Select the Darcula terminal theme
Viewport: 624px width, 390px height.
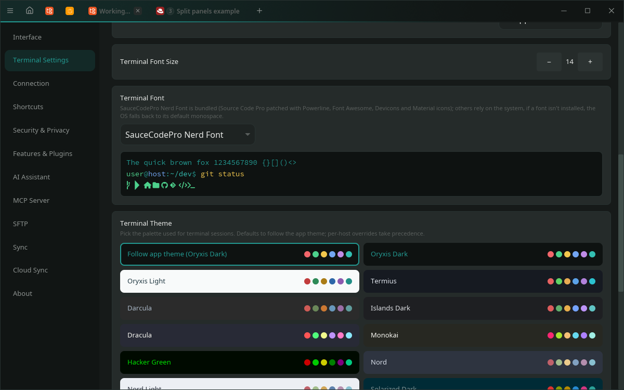[240, 308]
